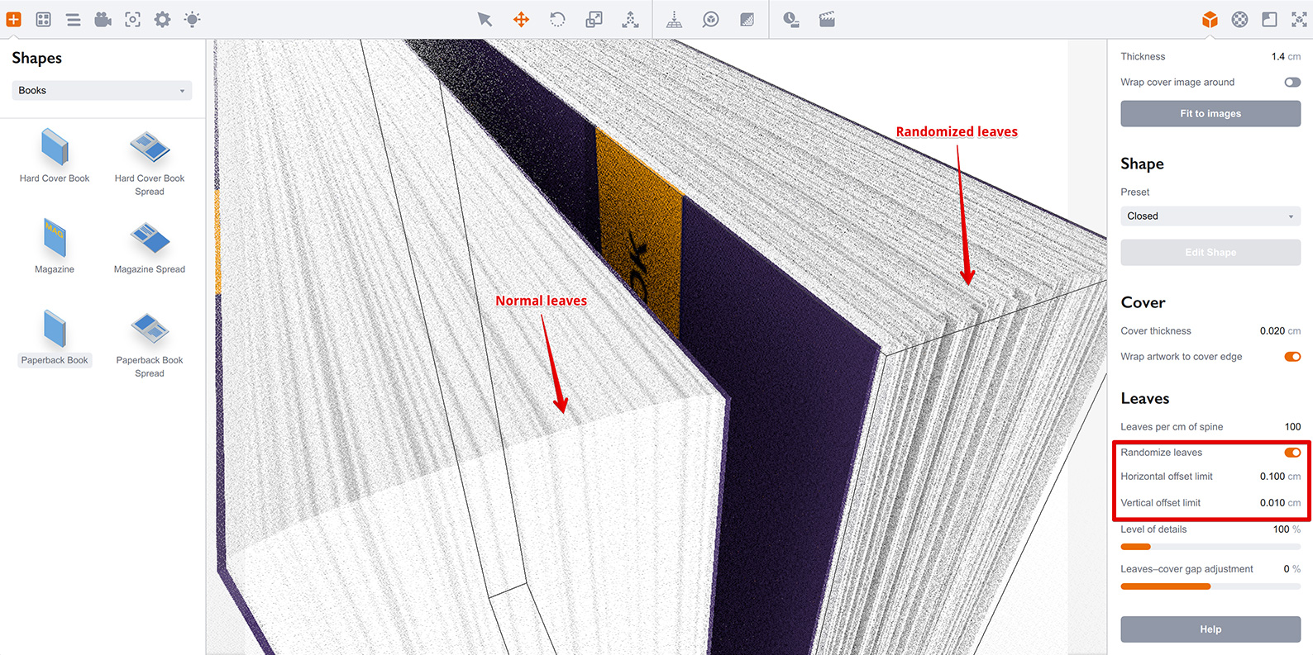Open the Books shapes category dropdown
The image size is (1313, 655).
[x=102, y=90]
